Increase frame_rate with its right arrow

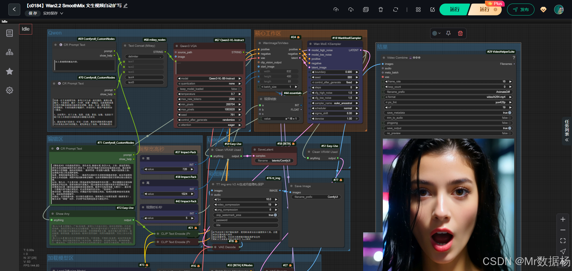tap(510, 82)
